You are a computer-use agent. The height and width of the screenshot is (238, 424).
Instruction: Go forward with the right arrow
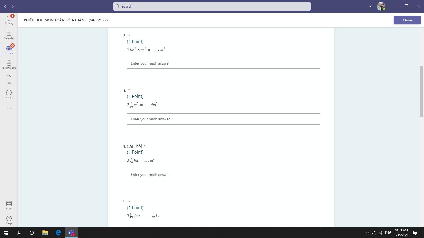point(13,6)
